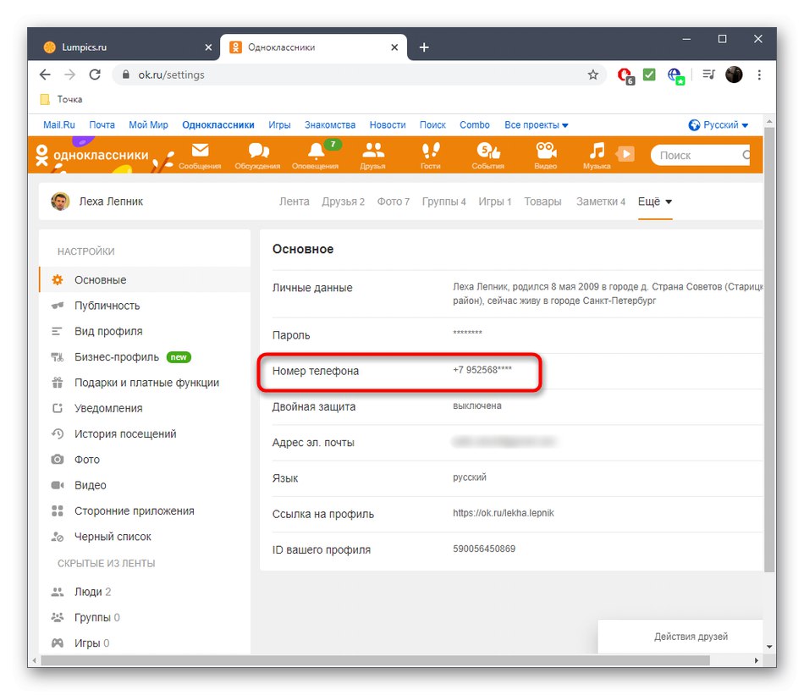Go forward in browser history
This screenshot has width=804, height=695.
pyautogui.click(x=69, y=74)
